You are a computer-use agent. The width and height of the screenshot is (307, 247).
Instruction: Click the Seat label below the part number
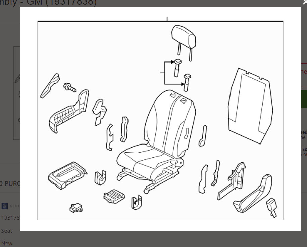[6, 231]
